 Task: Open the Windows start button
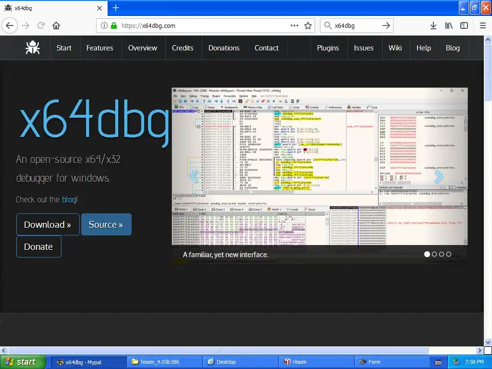[23, 362]
